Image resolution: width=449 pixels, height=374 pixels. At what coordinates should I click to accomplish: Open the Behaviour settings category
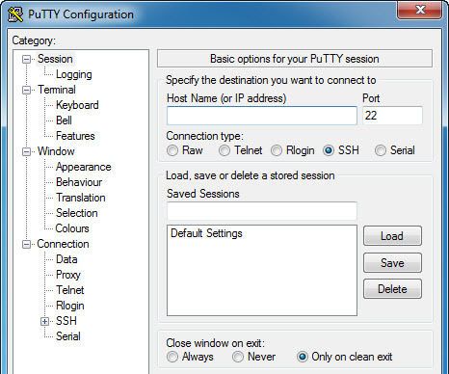(79, 182)
